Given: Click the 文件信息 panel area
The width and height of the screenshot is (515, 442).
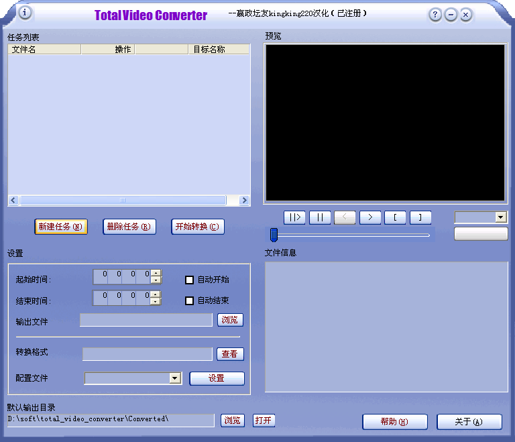Looking at the screenshot, I should coord(386,327).
